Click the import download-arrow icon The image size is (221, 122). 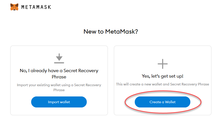click(59, 57)
